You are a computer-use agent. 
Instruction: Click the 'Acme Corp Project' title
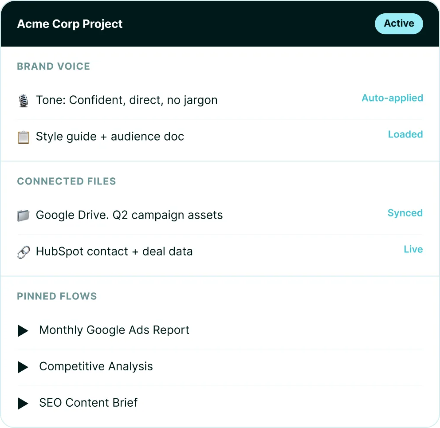click(x=70, y=24)
